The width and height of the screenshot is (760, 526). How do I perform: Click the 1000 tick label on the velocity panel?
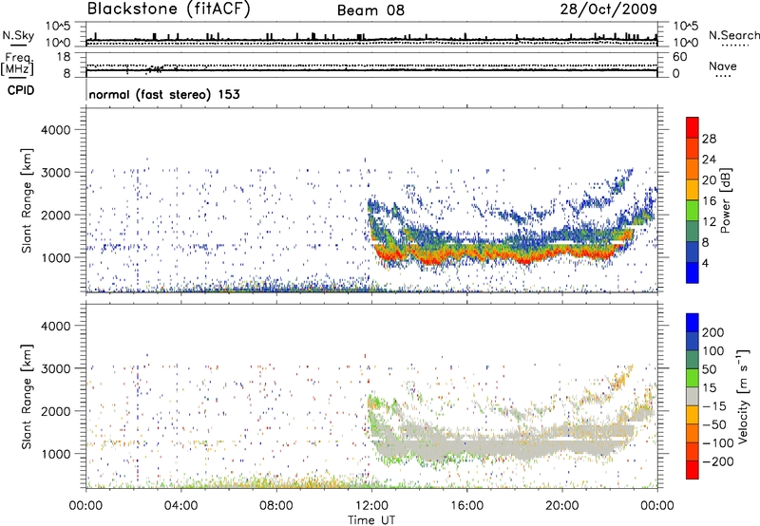point(55,454)
